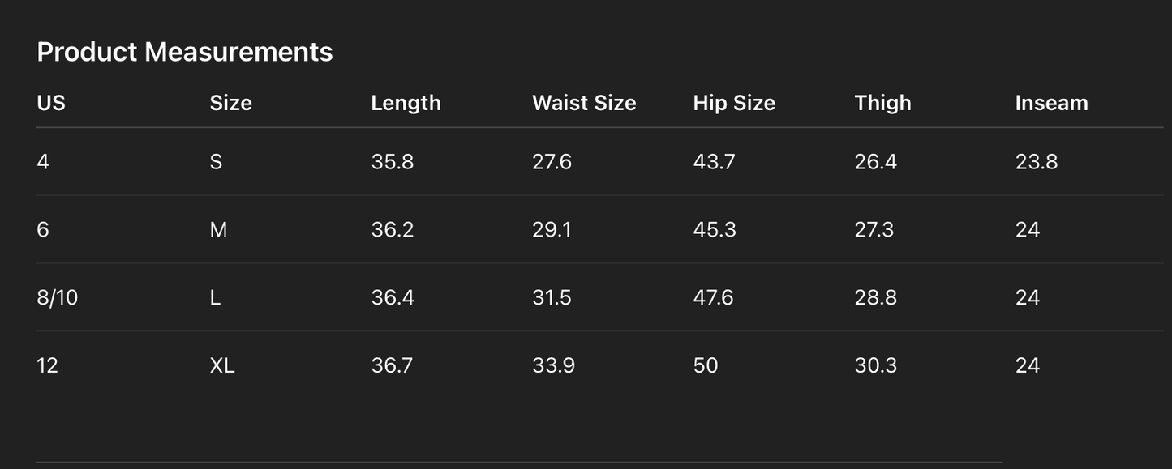
Task: Click the US 12 cell
Action: pyautogui.click(x=48, y=365)
